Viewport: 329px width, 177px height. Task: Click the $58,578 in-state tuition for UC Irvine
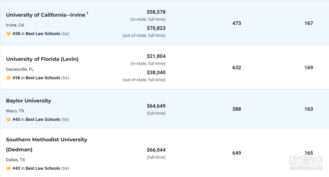tap(156, 12)
